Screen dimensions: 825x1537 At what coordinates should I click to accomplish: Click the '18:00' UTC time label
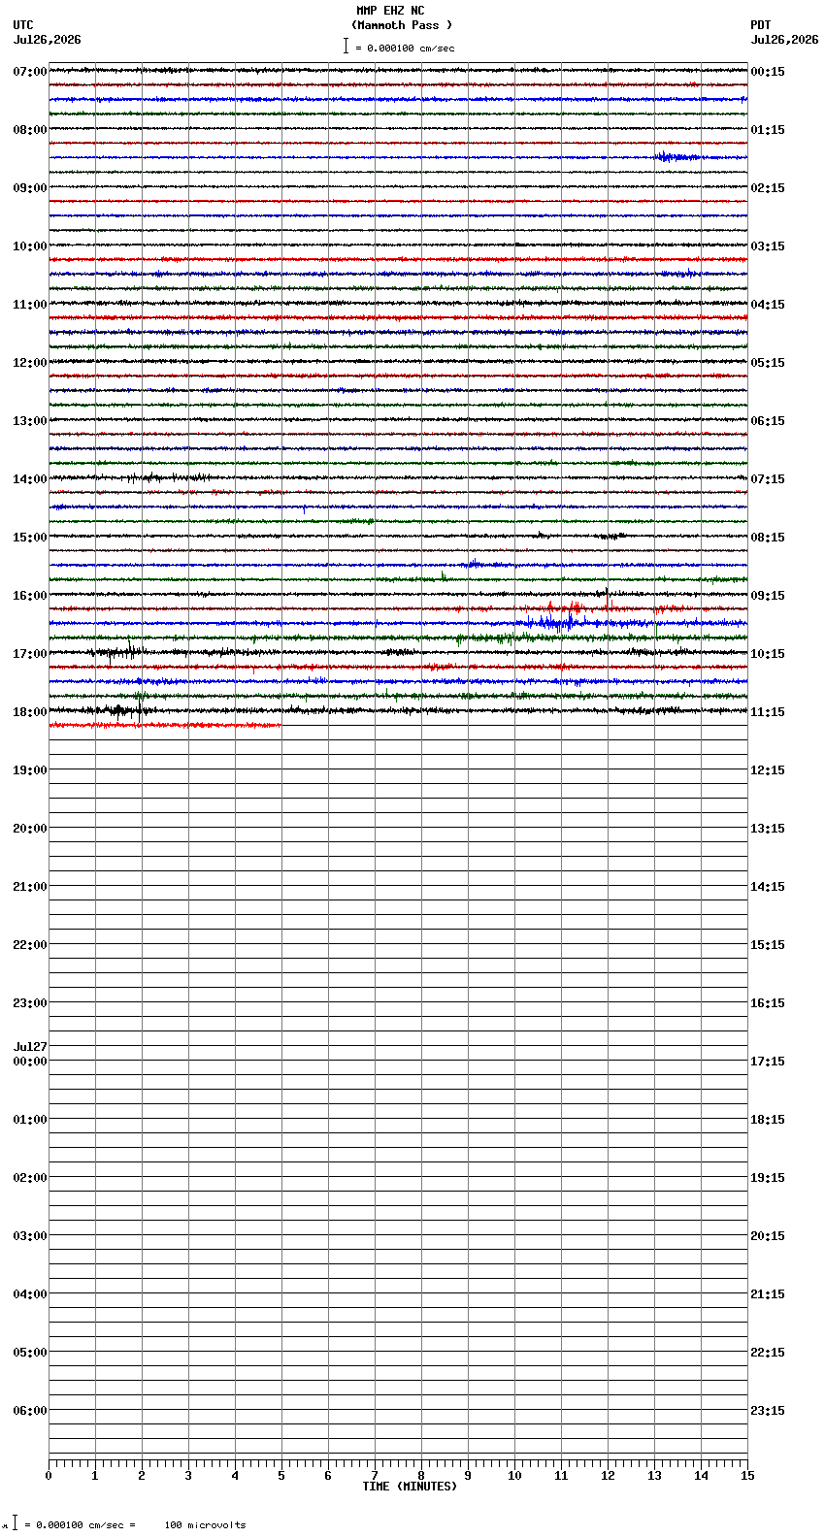[x=30, y=712]
